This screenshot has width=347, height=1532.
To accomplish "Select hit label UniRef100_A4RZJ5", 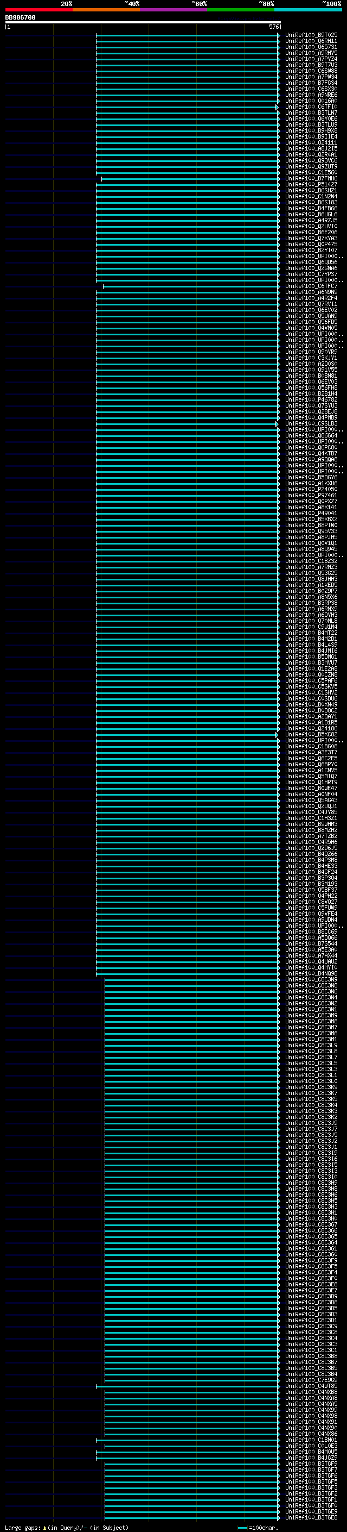I will 311,221.
